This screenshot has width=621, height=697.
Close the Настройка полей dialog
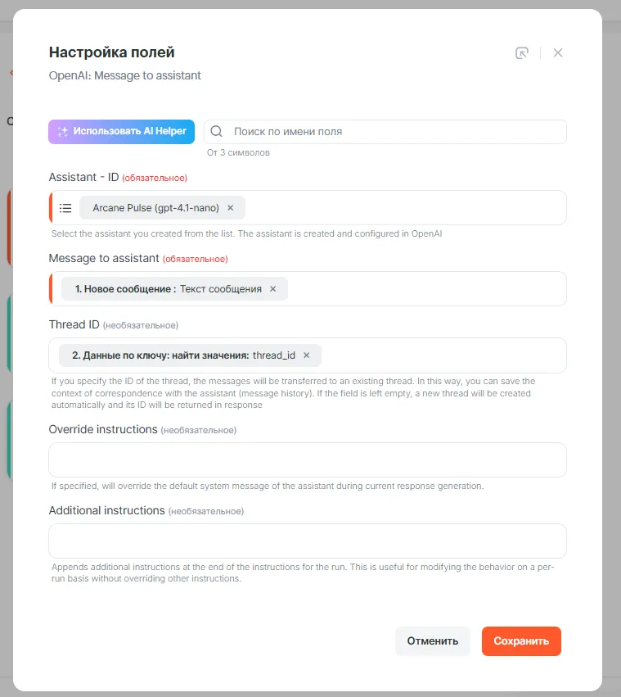click(558, 52)
